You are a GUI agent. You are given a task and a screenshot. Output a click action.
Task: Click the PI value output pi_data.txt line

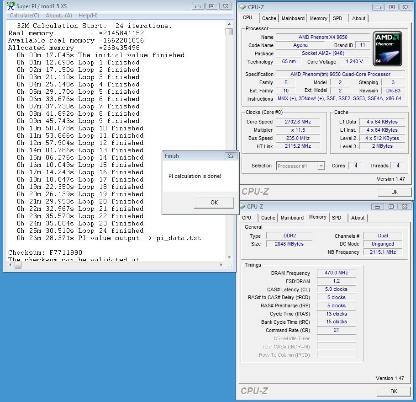(x=109, y=238)
